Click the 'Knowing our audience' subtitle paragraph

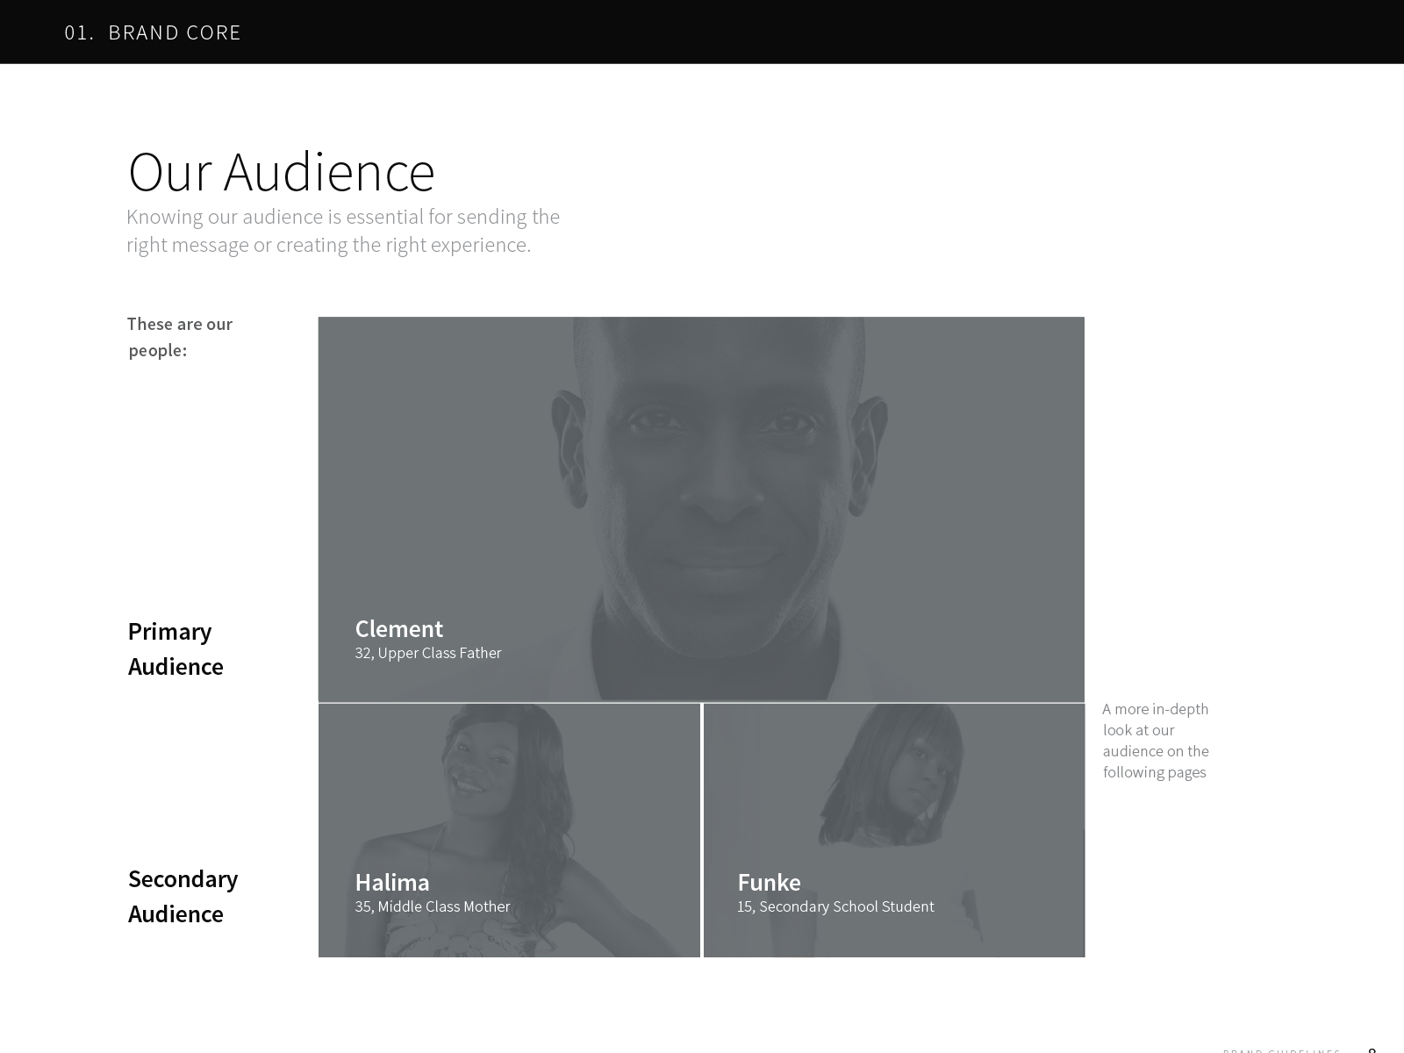(x=342, y=231)
